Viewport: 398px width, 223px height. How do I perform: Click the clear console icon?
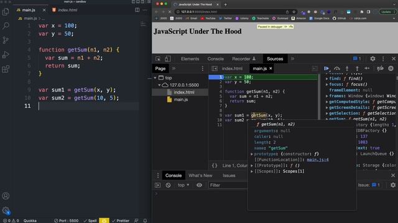tap(168, 185)
